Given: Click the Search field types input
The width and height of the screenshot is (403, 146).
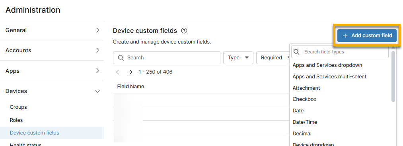Looking at the screenshot, I should coord(340,52).
